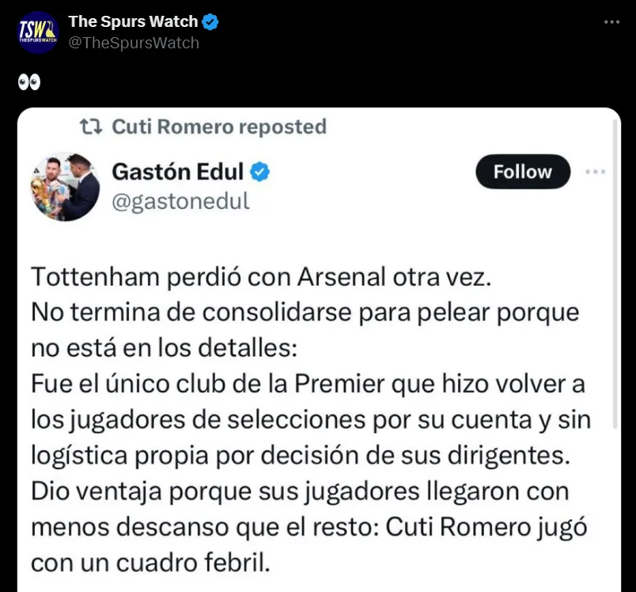636x592 pixels.
Task: Open Gastón Edul's display name link
Action: (177, 171)
